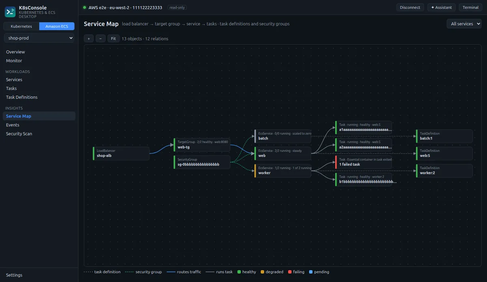This screenshot has width=487, height=282.
Task: Click '13 objects · 12 relations' text
Action: [145, 39]
